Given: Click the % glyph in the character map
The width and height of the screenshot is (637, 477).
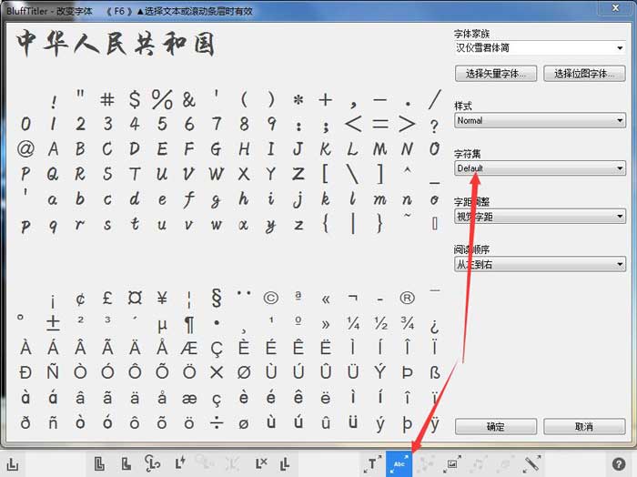Looking at the screenshot, I should [162, 99].
